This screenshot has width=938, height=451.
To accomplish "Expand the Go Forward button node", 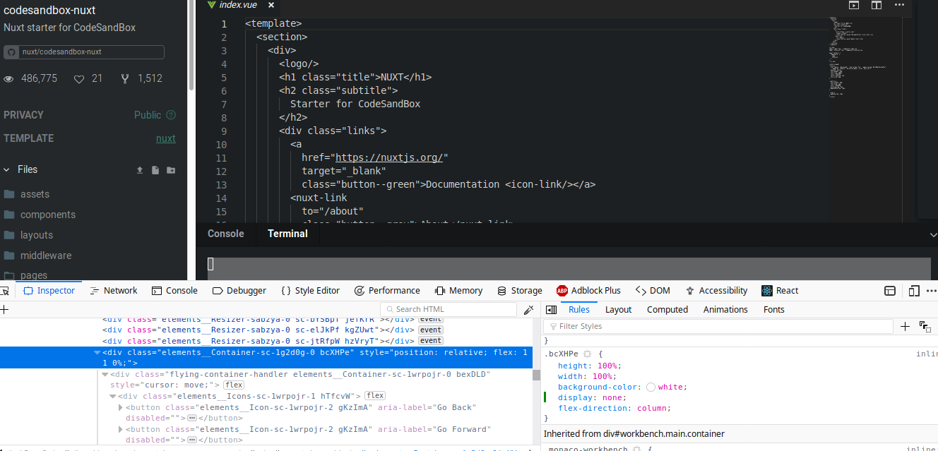I will pyautogui.click(x=121, y=429).
